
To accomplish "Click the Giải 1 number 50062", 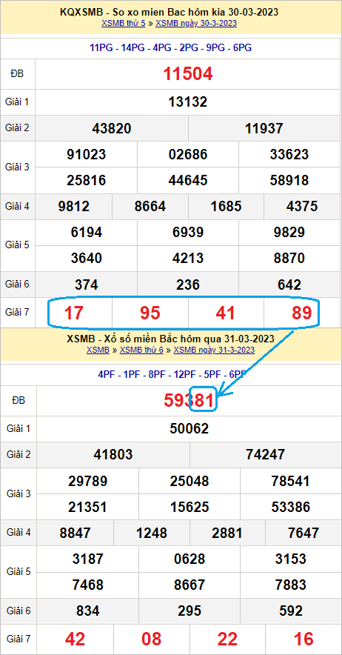I will pos(190,428).
